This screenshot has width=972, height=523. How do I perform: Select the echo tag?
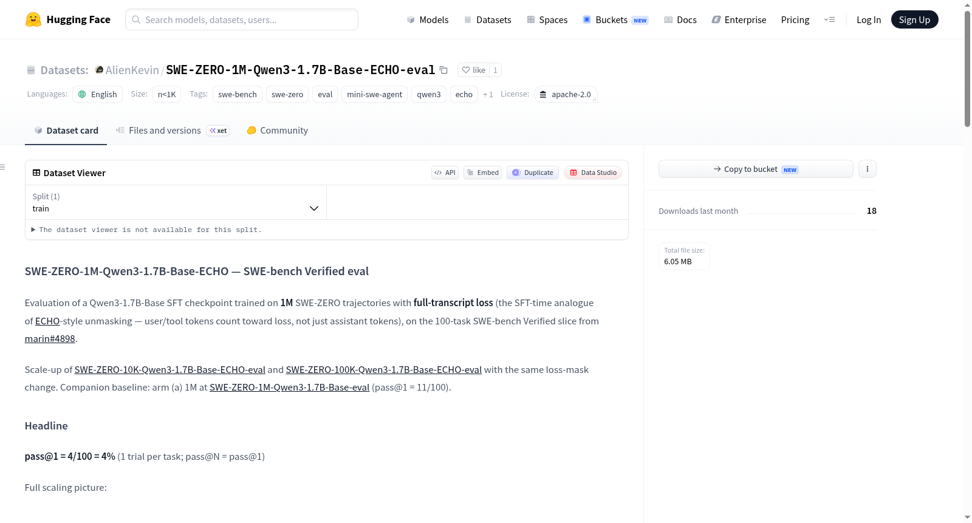pos(464,94)
